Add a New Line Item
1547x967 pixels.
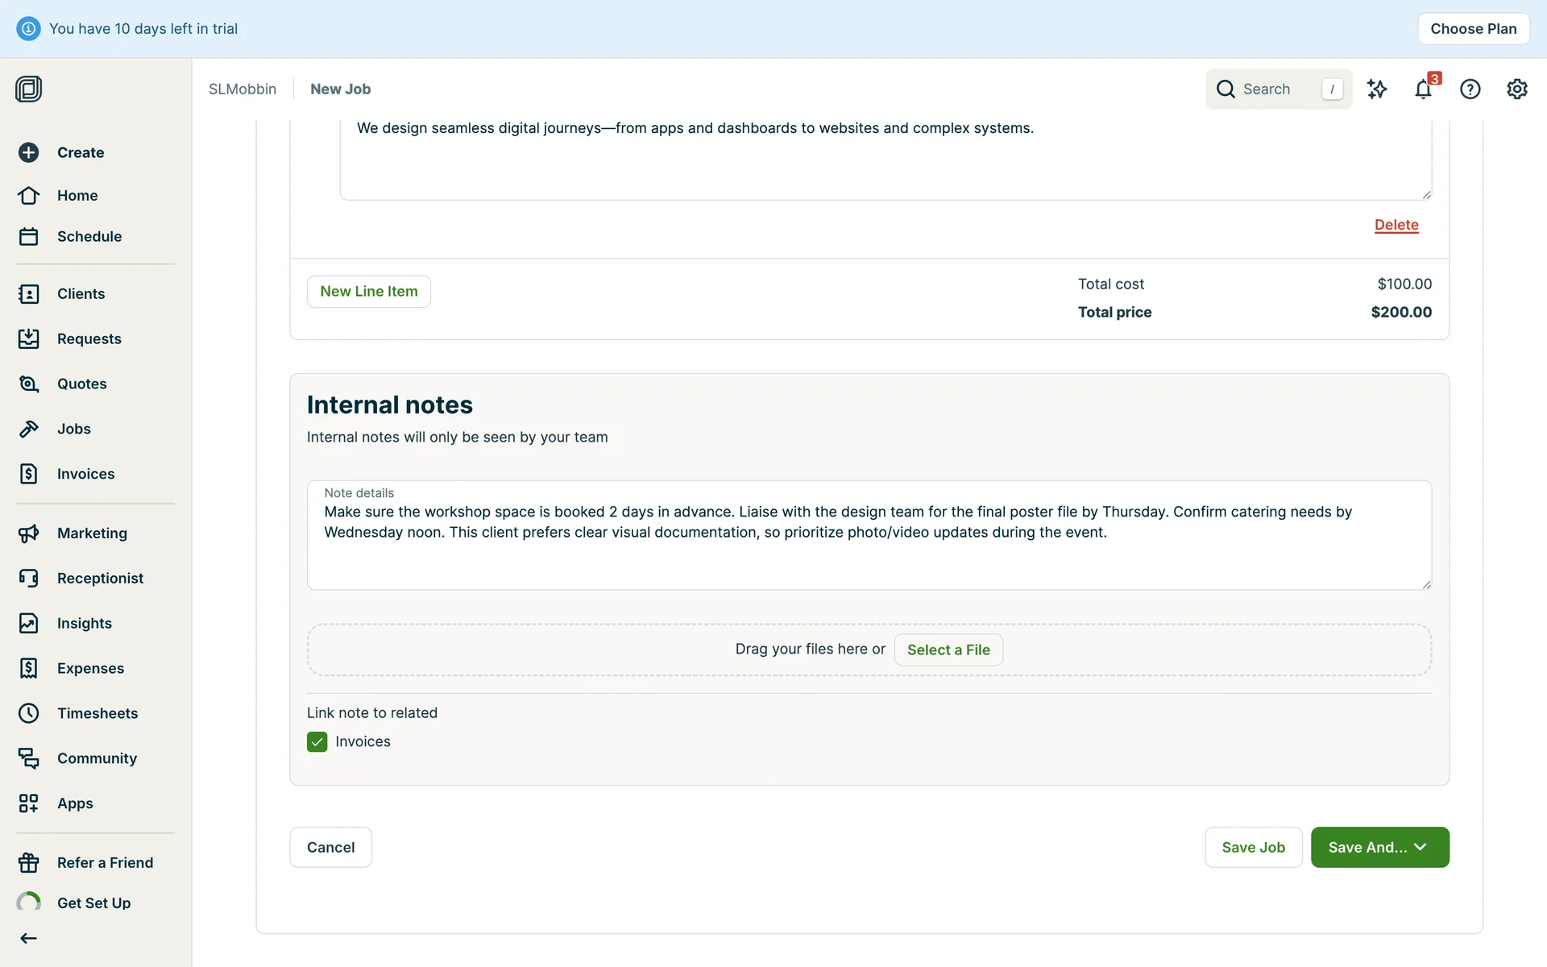click(x=368, y=291)
